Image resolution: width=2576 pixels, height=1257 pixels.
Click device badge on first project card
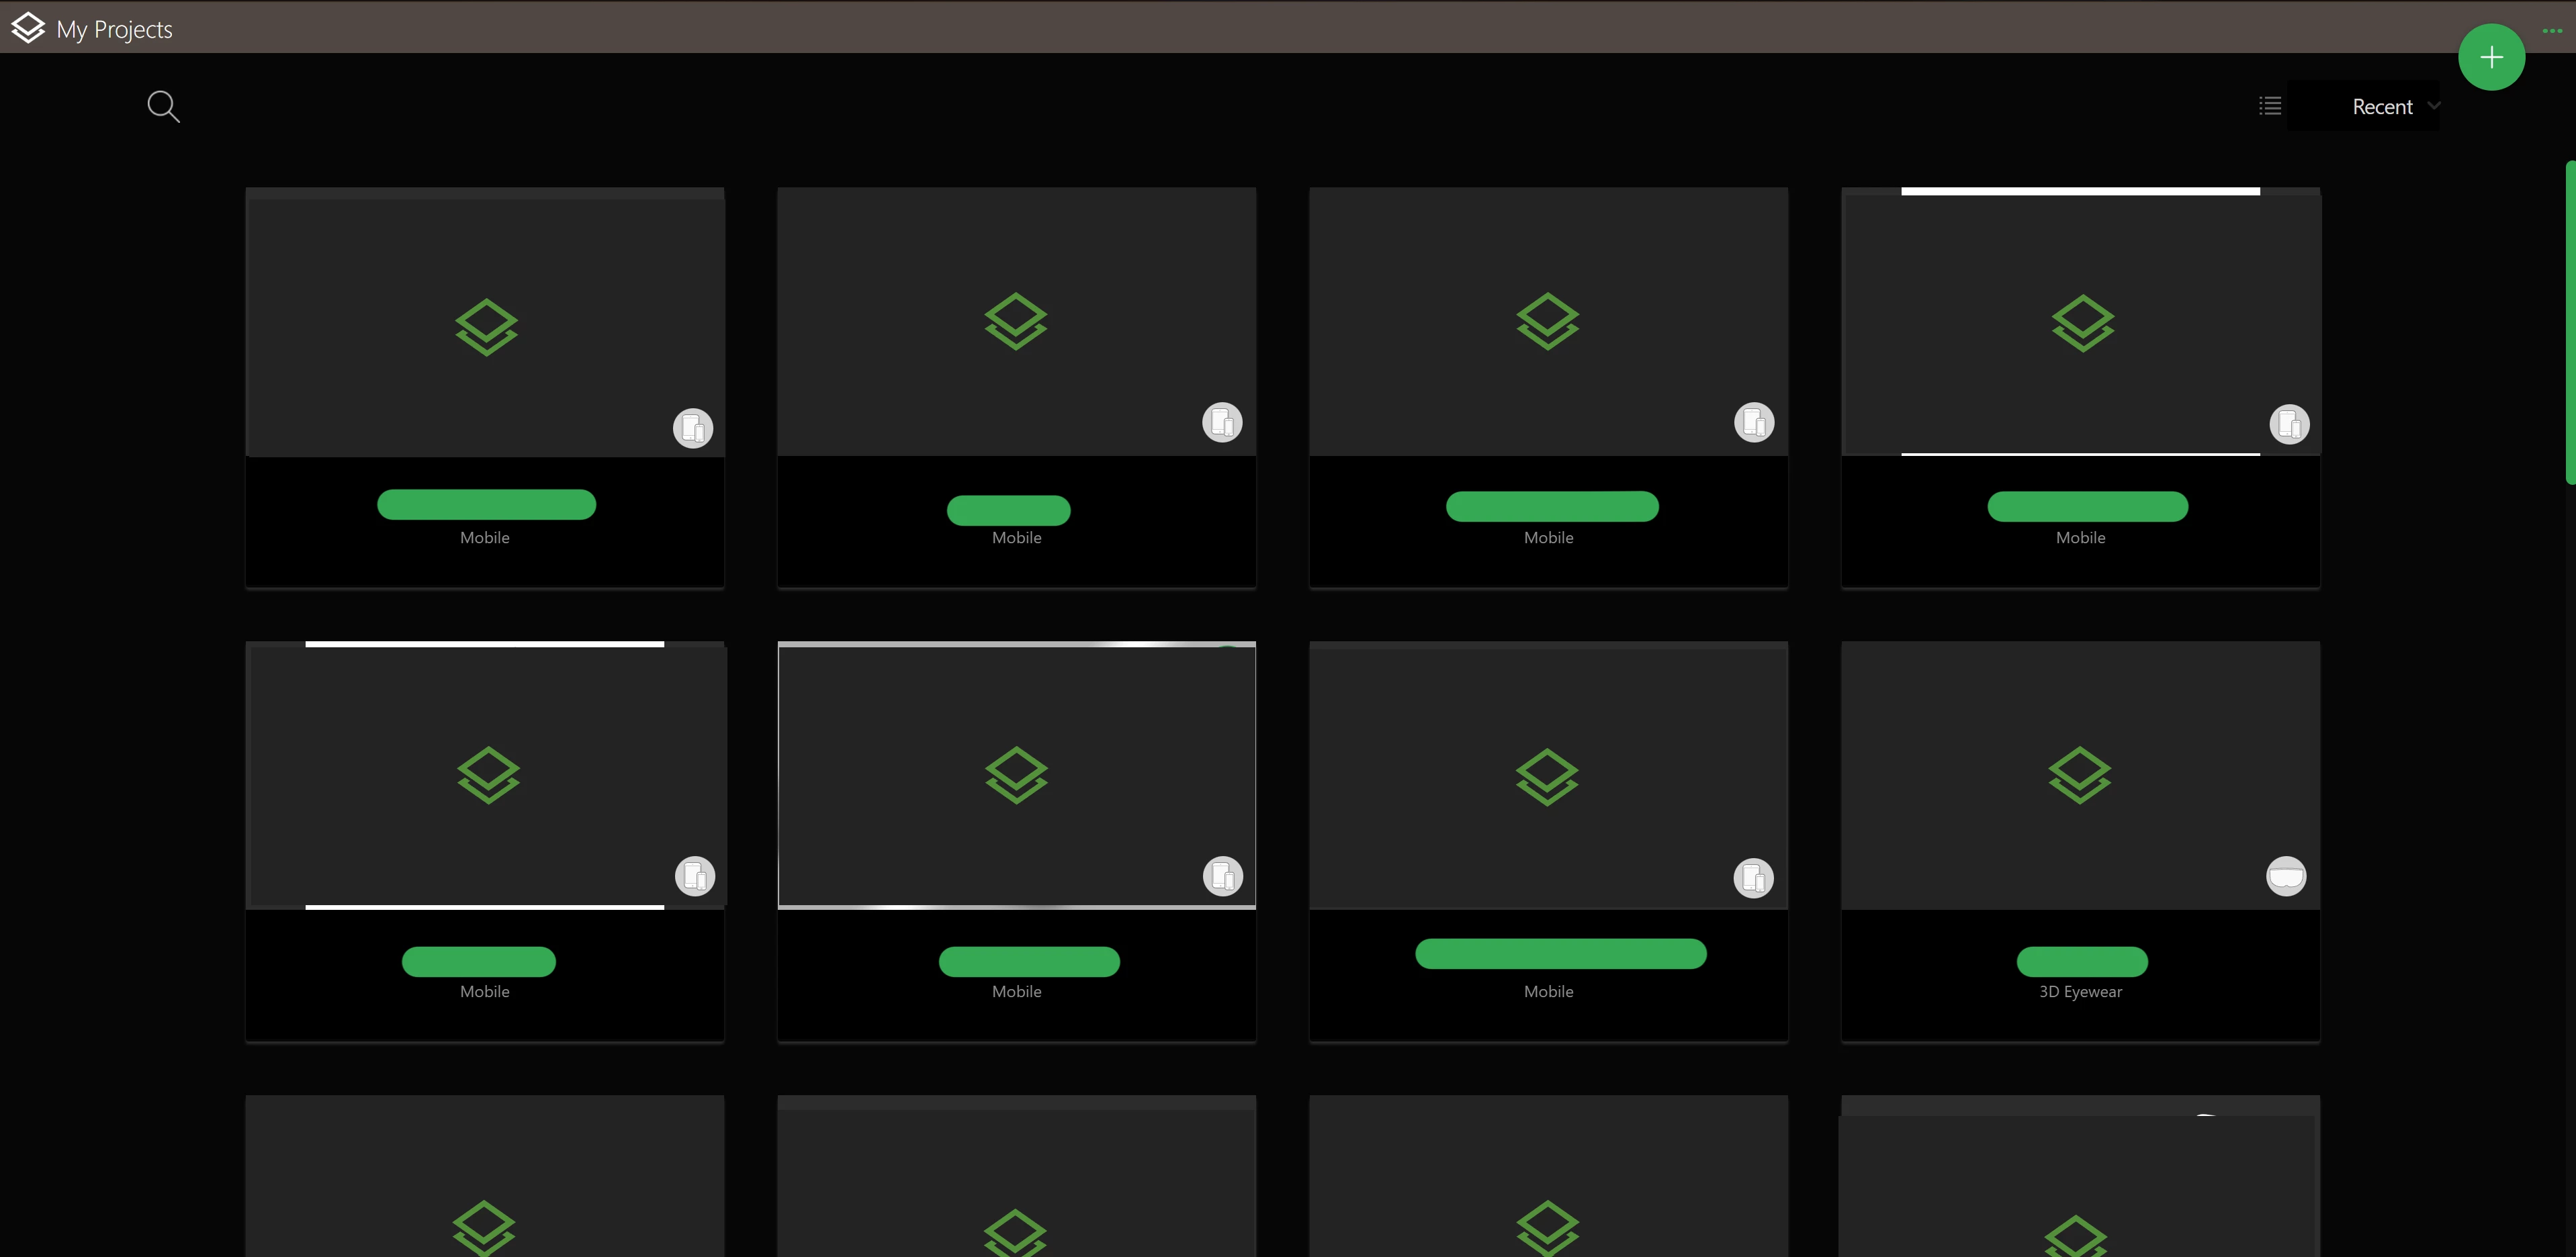(693, 428)
